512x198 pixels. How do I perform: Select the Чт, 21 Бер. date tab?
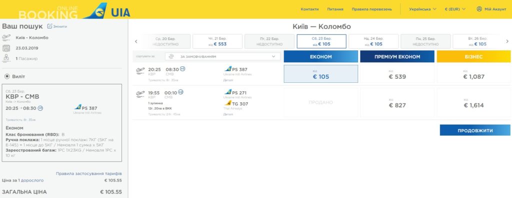pos(217,41)
